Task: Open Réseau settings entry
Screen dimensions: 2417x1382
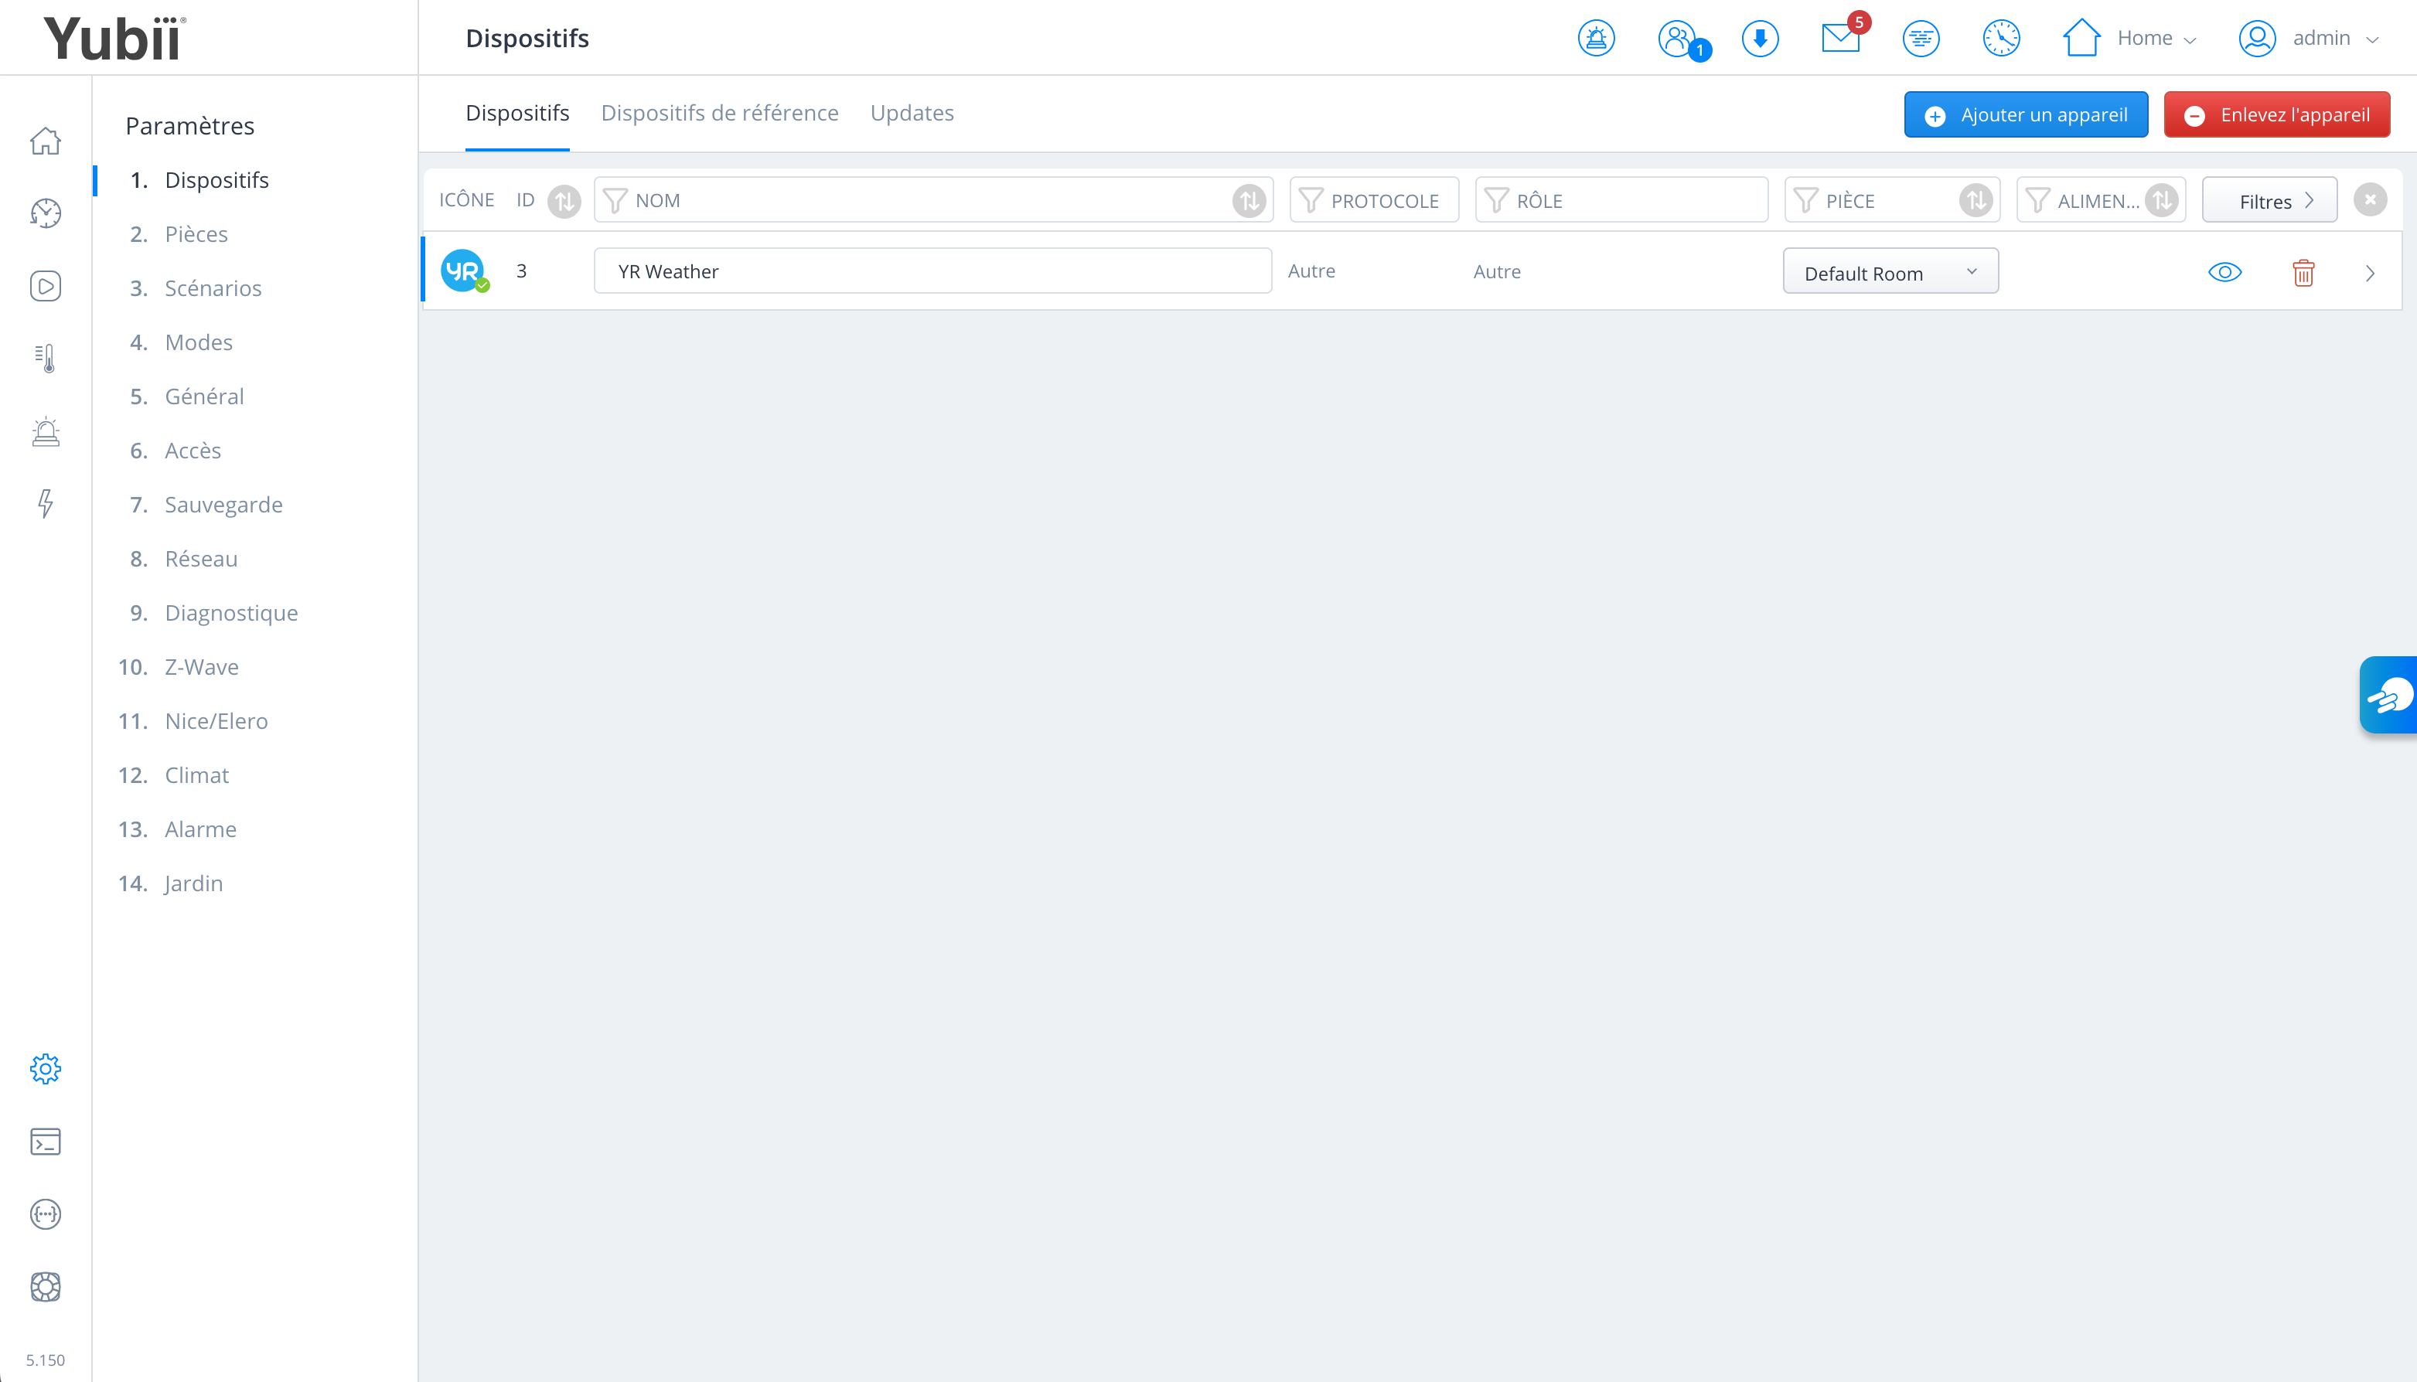Action: tap(201, 558)
